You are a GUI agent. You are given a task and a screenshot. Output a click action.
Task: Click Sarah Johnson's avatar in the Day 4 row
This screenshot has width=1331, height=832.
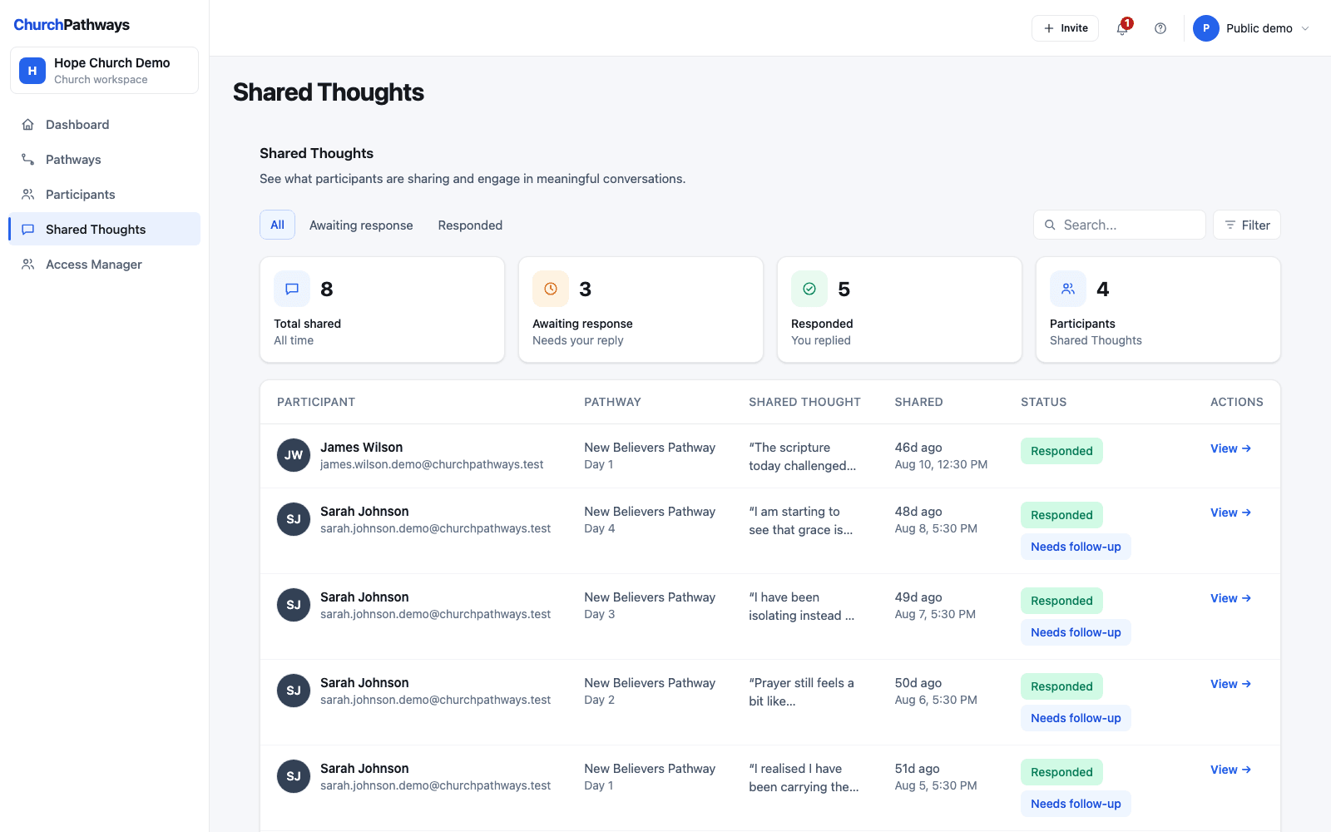(294, 519)
